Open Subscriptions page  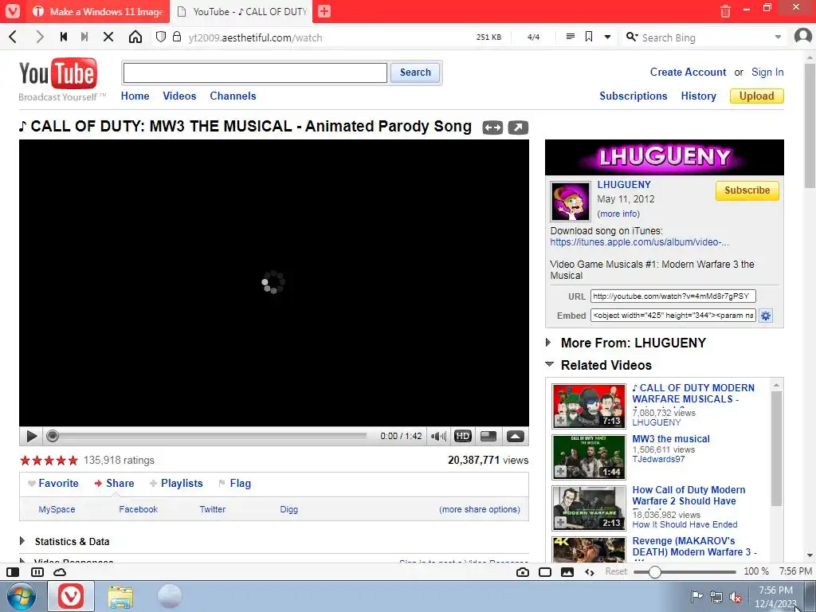(x=634, y=96)
